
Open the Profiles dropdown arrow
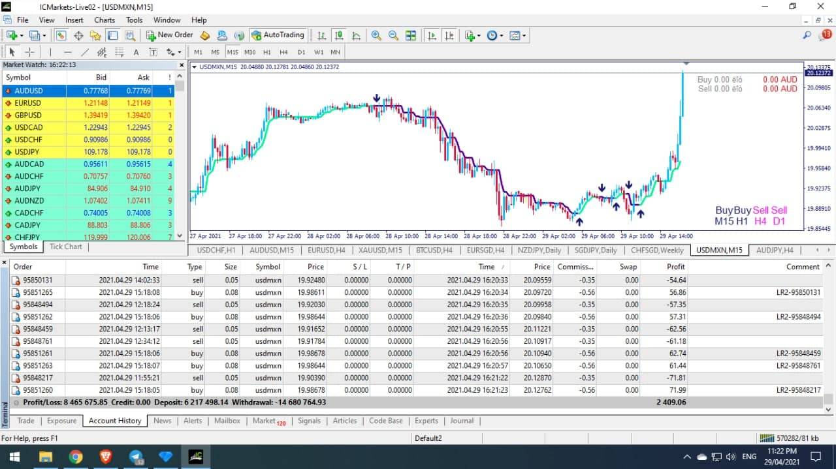coord(44,36)
